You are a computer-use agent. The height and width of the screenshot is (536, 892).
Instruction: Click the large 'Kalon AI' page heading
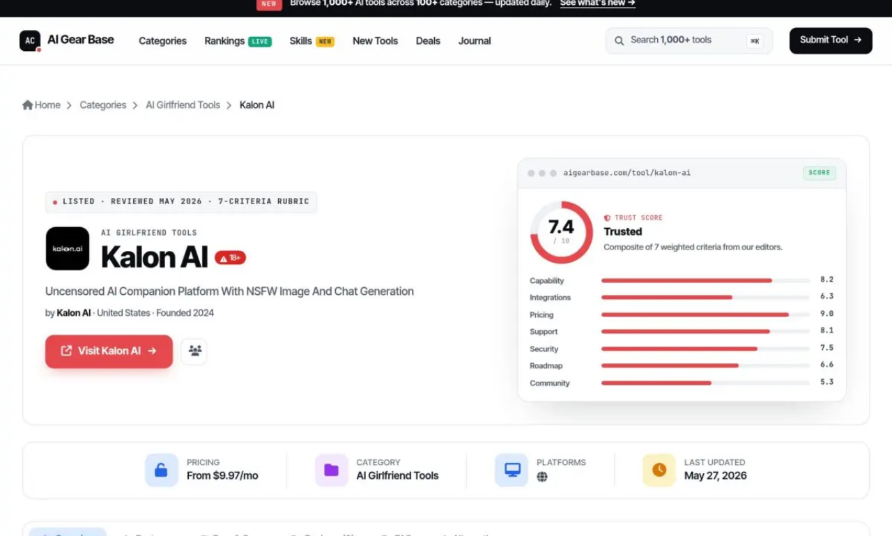pos(155,257)
